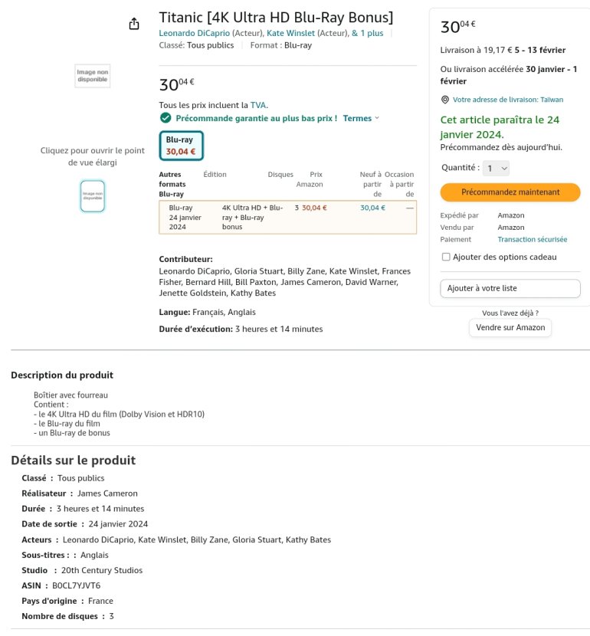This screenshot has width=590, height=636.
Task: Click the 30,04 € new-from price link
Action: tap(372, 208)
